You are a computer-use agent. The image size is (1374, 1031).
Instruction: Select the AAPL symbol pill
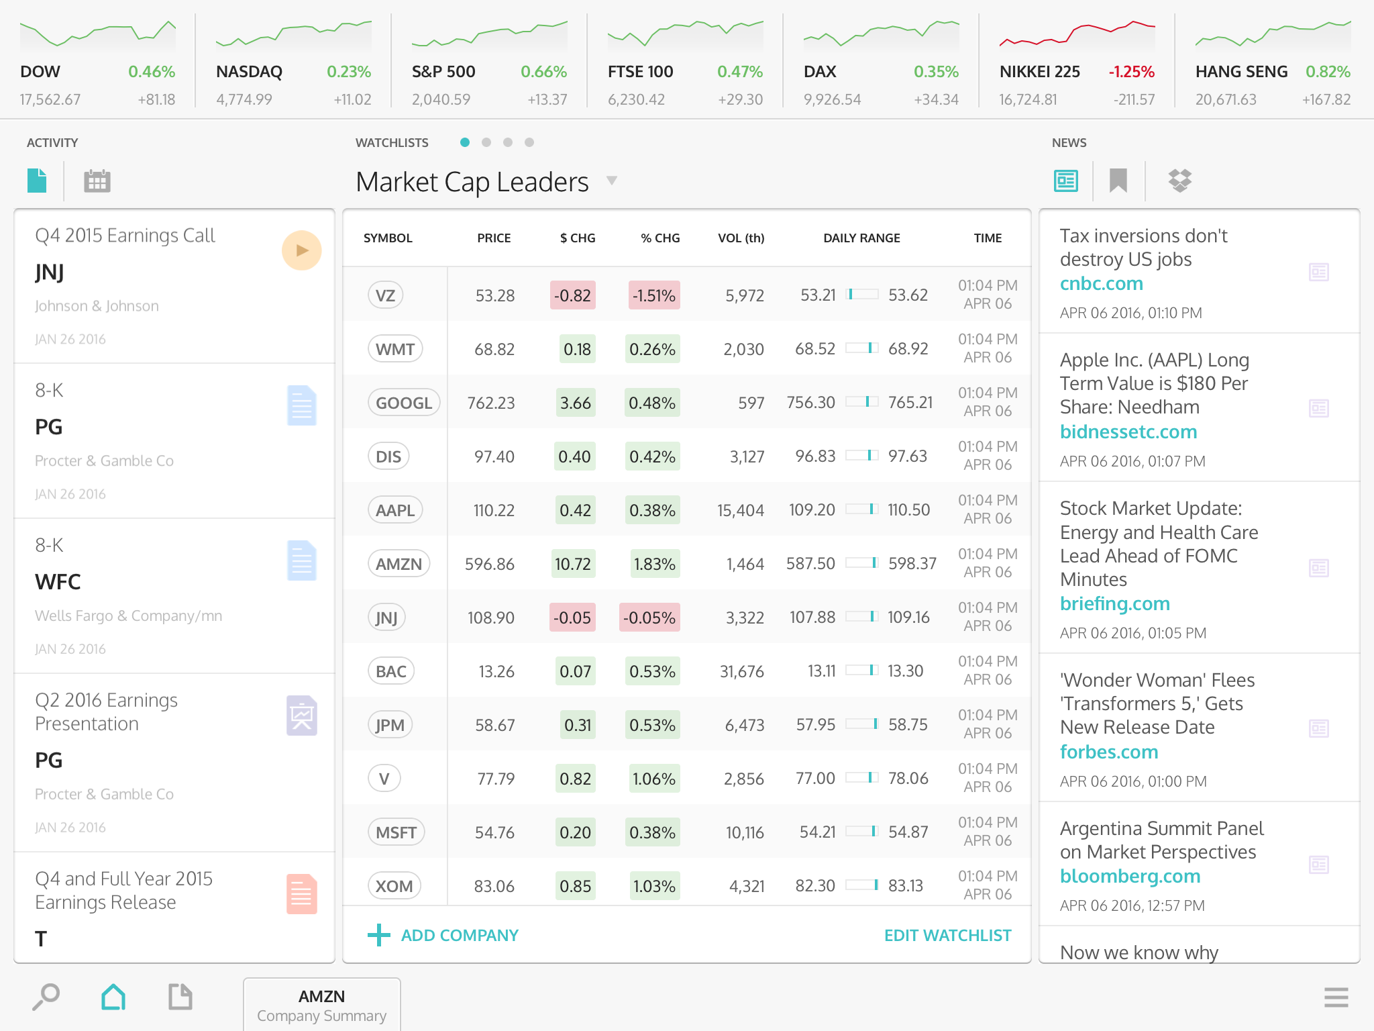395,510
